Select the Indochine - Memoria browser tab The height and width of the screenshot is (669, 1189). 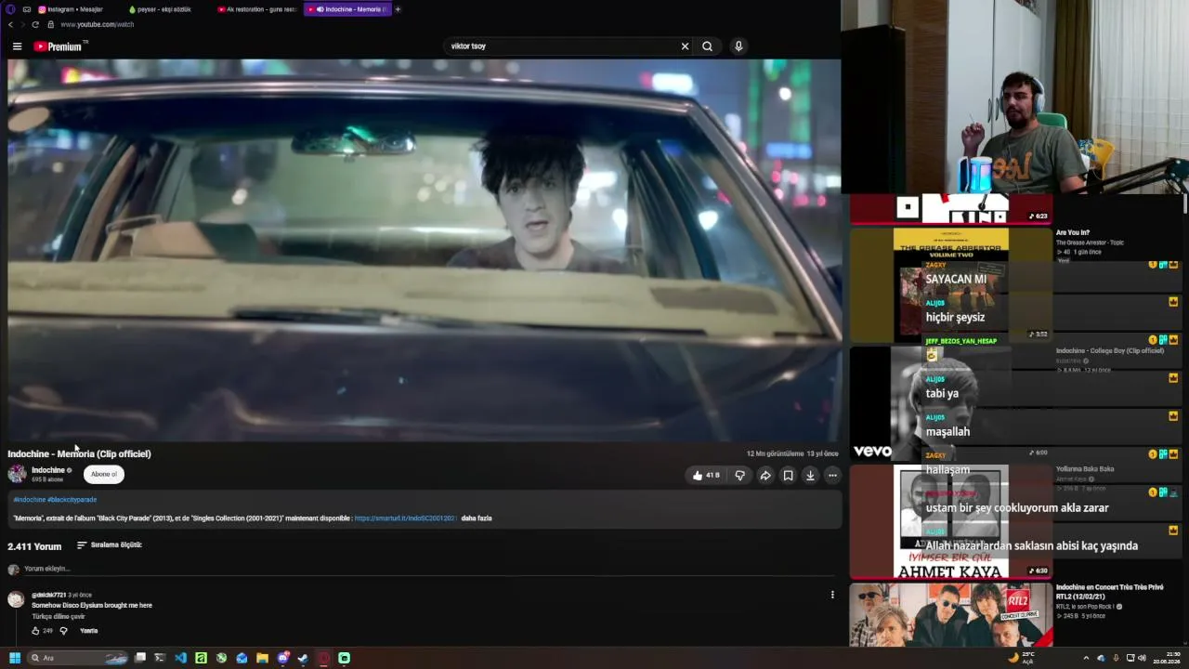click(347, 9)
